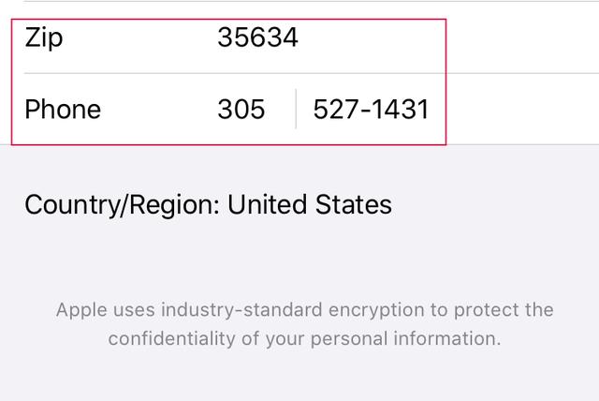Edit the phone number 527-1431 field
599x401 pixels.
coord(371,110)
